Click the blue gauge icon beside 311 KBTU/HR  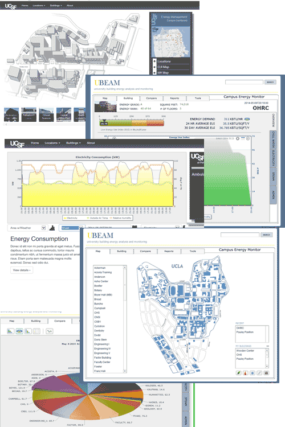(x=247, y=119)
